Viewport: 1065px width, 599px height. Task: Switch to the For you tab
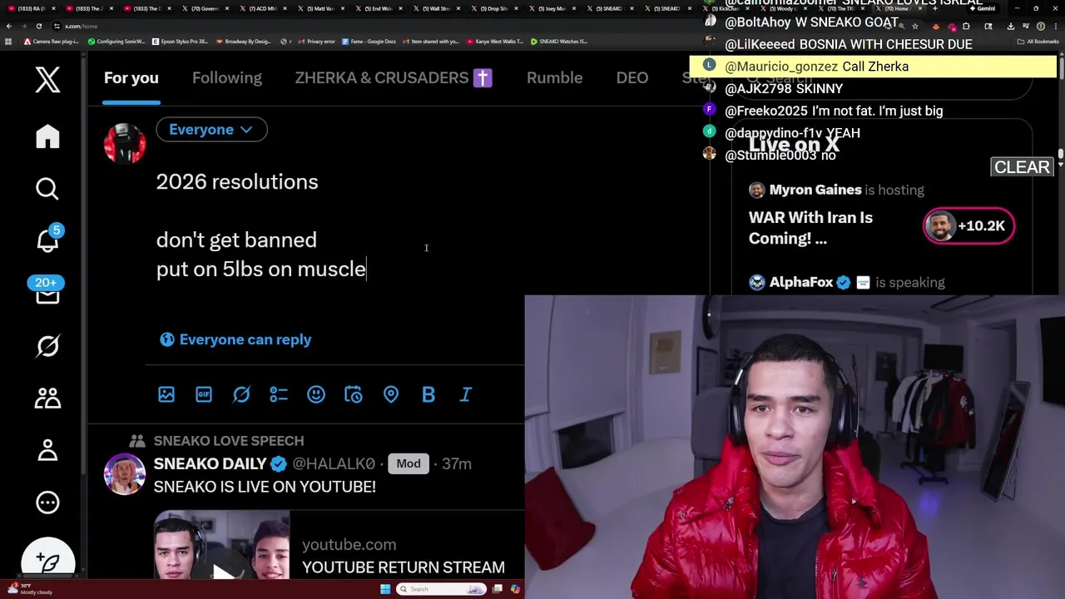point(131,77)
